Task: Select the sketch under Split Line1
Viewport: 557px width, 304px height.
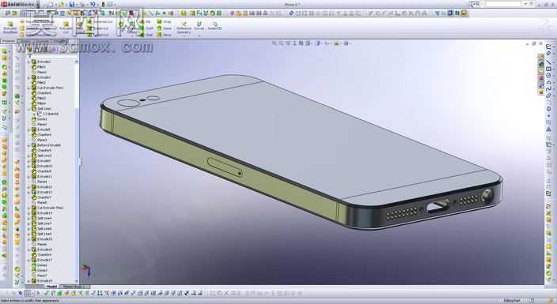Action: tap(48, 114)
